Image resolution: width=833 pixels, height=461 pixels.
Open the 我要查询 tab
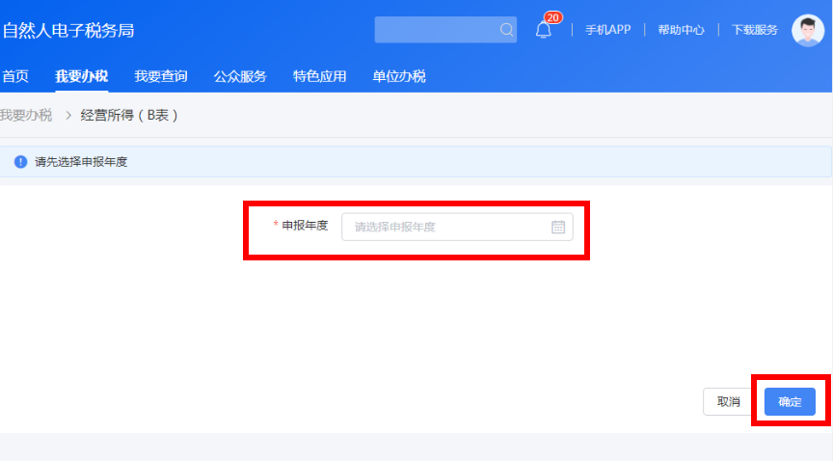pos(160,76)
